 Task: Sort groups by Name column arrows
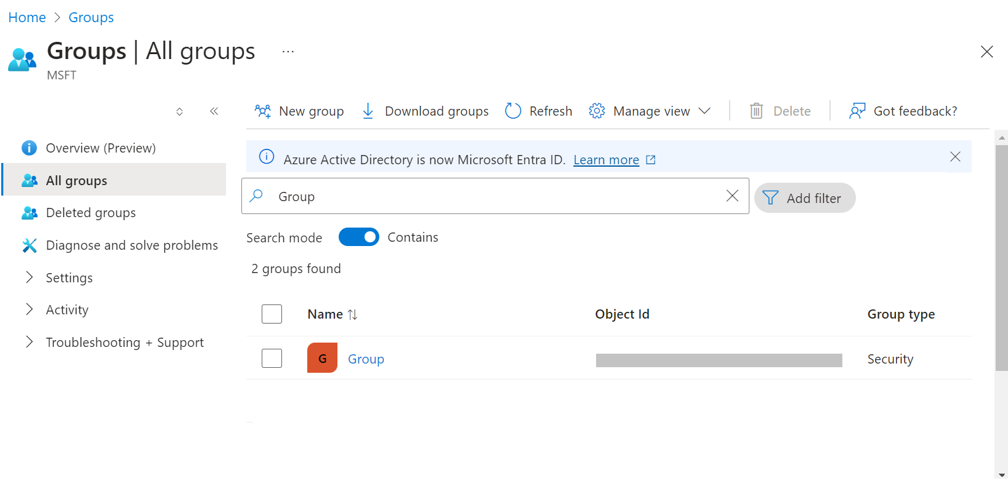(x=353, y=315)
